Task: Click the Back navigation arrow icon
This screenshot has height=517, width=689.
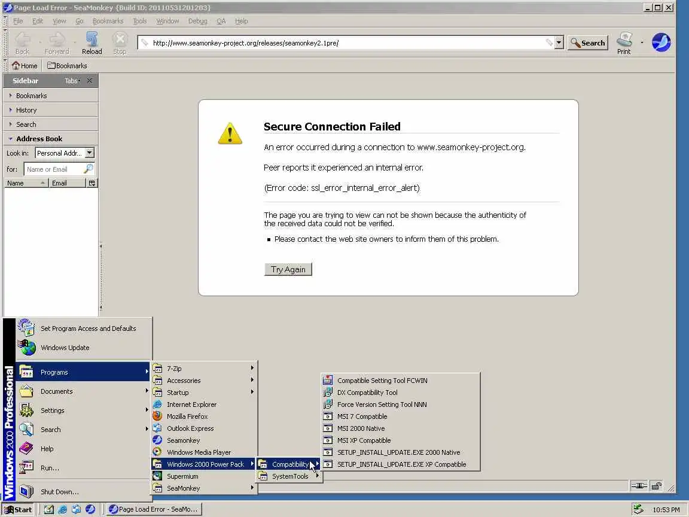Action: click(22, 40)
